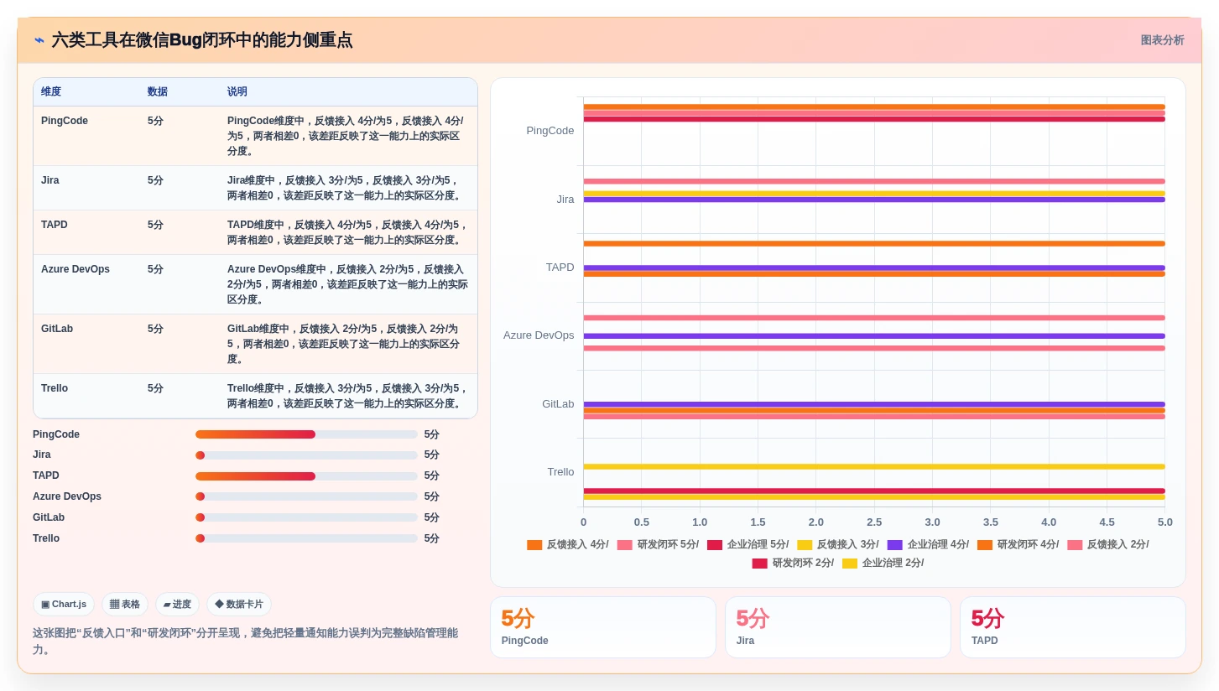The width and height of the screenshot is (1219, 691).
Task: Click the footer note starting 这张图把
Action: [x=245, y=642]
